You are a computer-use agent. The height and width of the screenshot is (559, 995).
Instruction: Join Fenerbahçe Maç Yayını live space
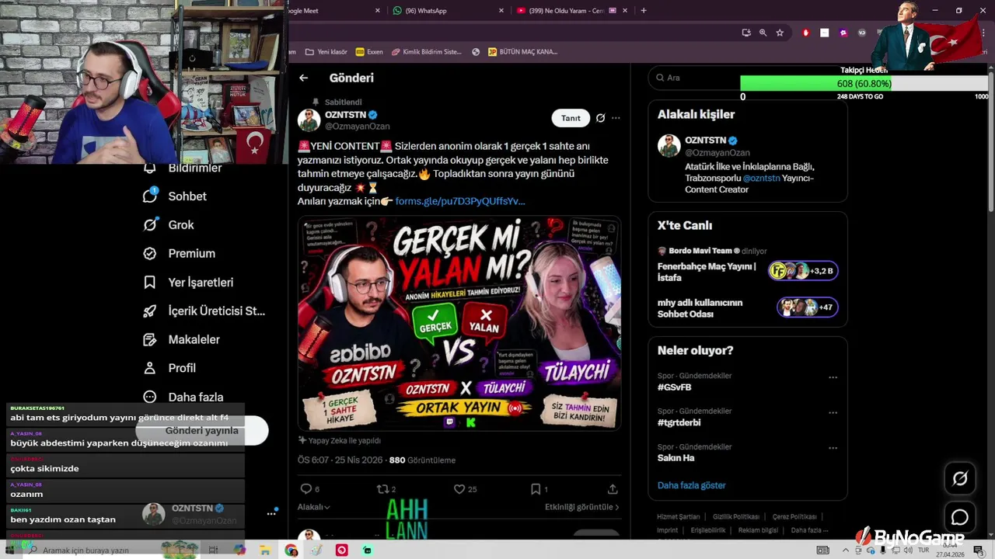tap(747, 271)
